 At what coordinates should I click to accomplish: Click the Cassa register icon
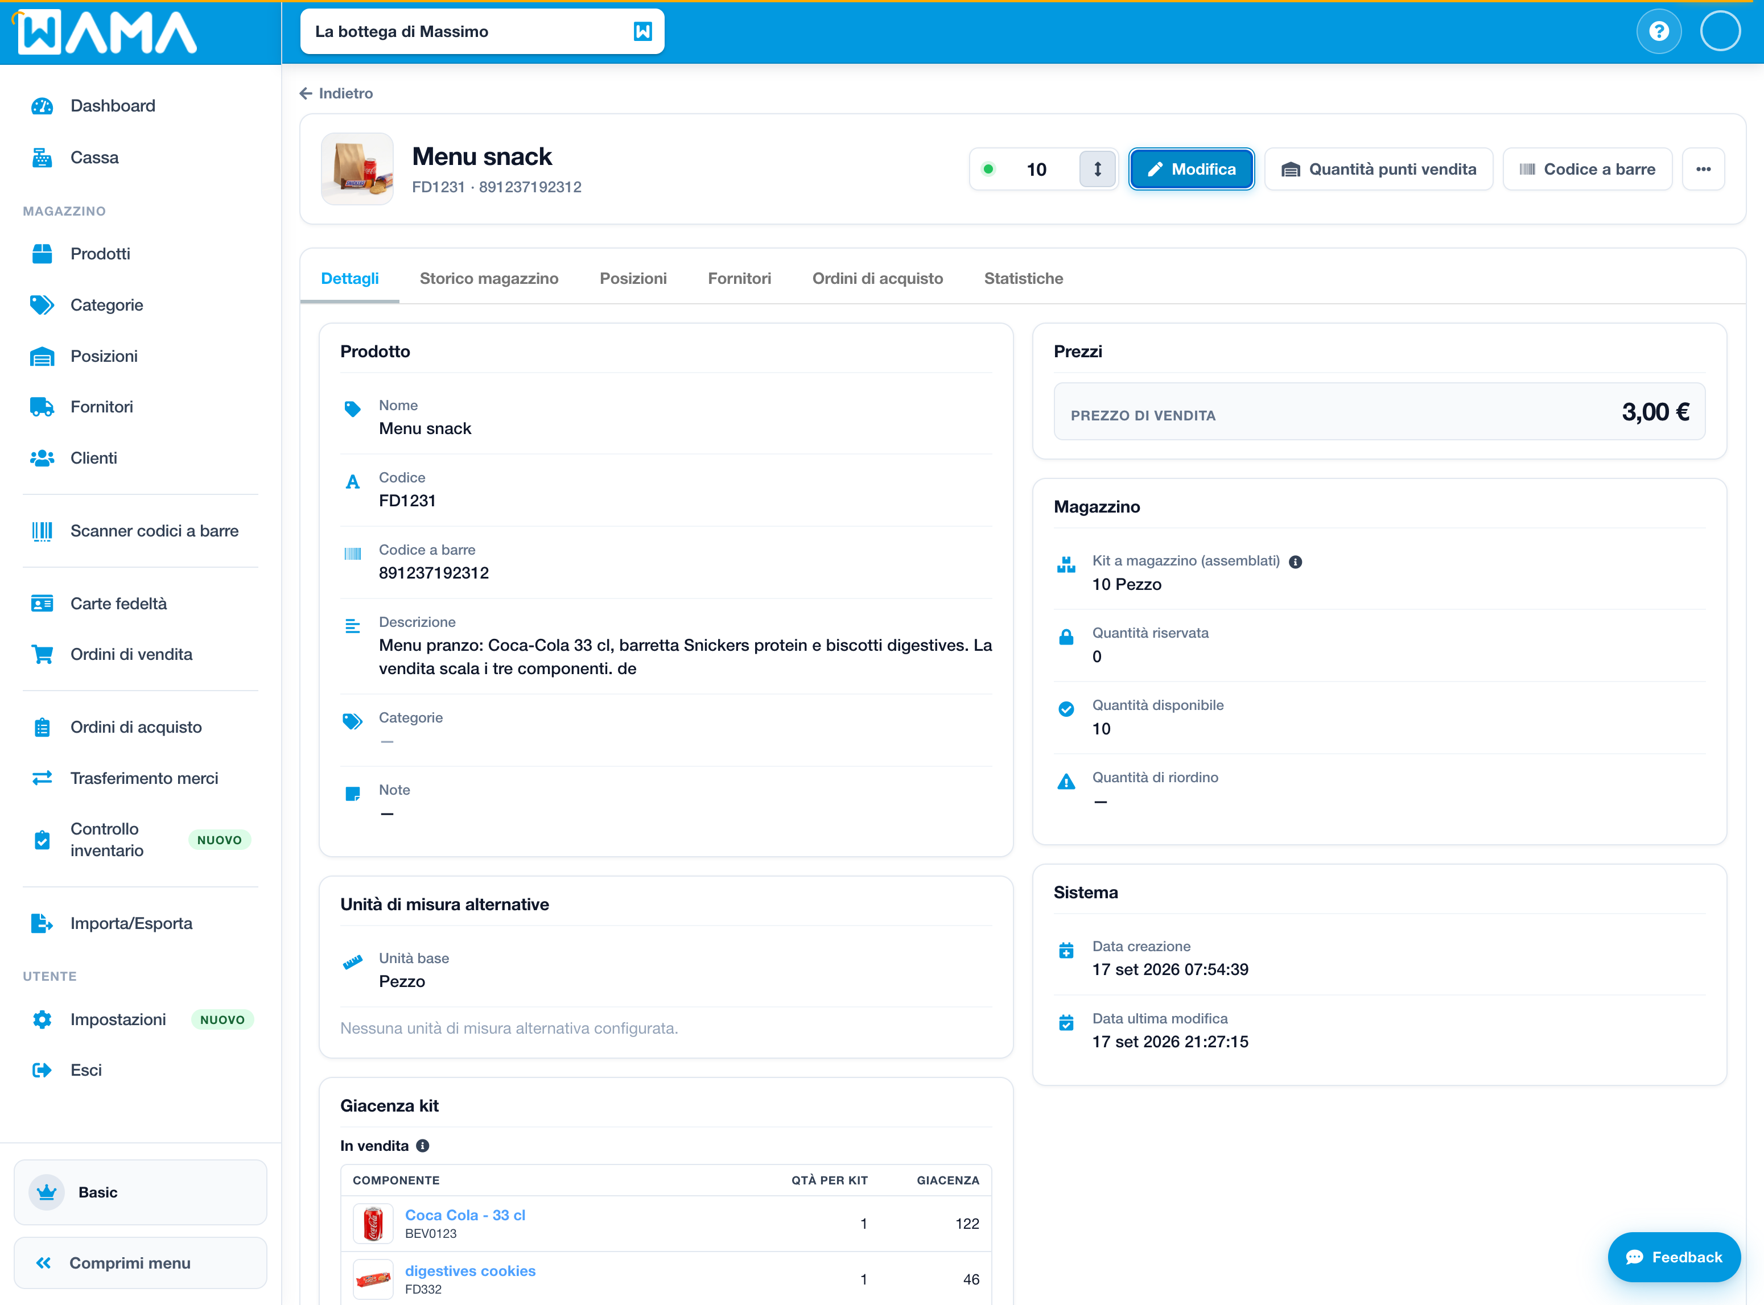click(42, 158)
